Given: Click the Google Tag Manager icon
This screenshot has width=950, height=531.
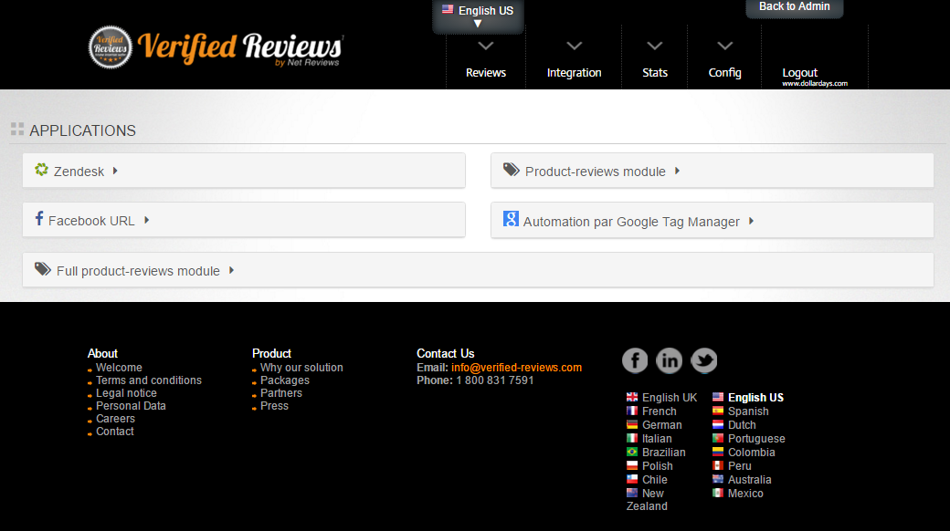Looking at the screenshot, I should [x=511, y=219].
